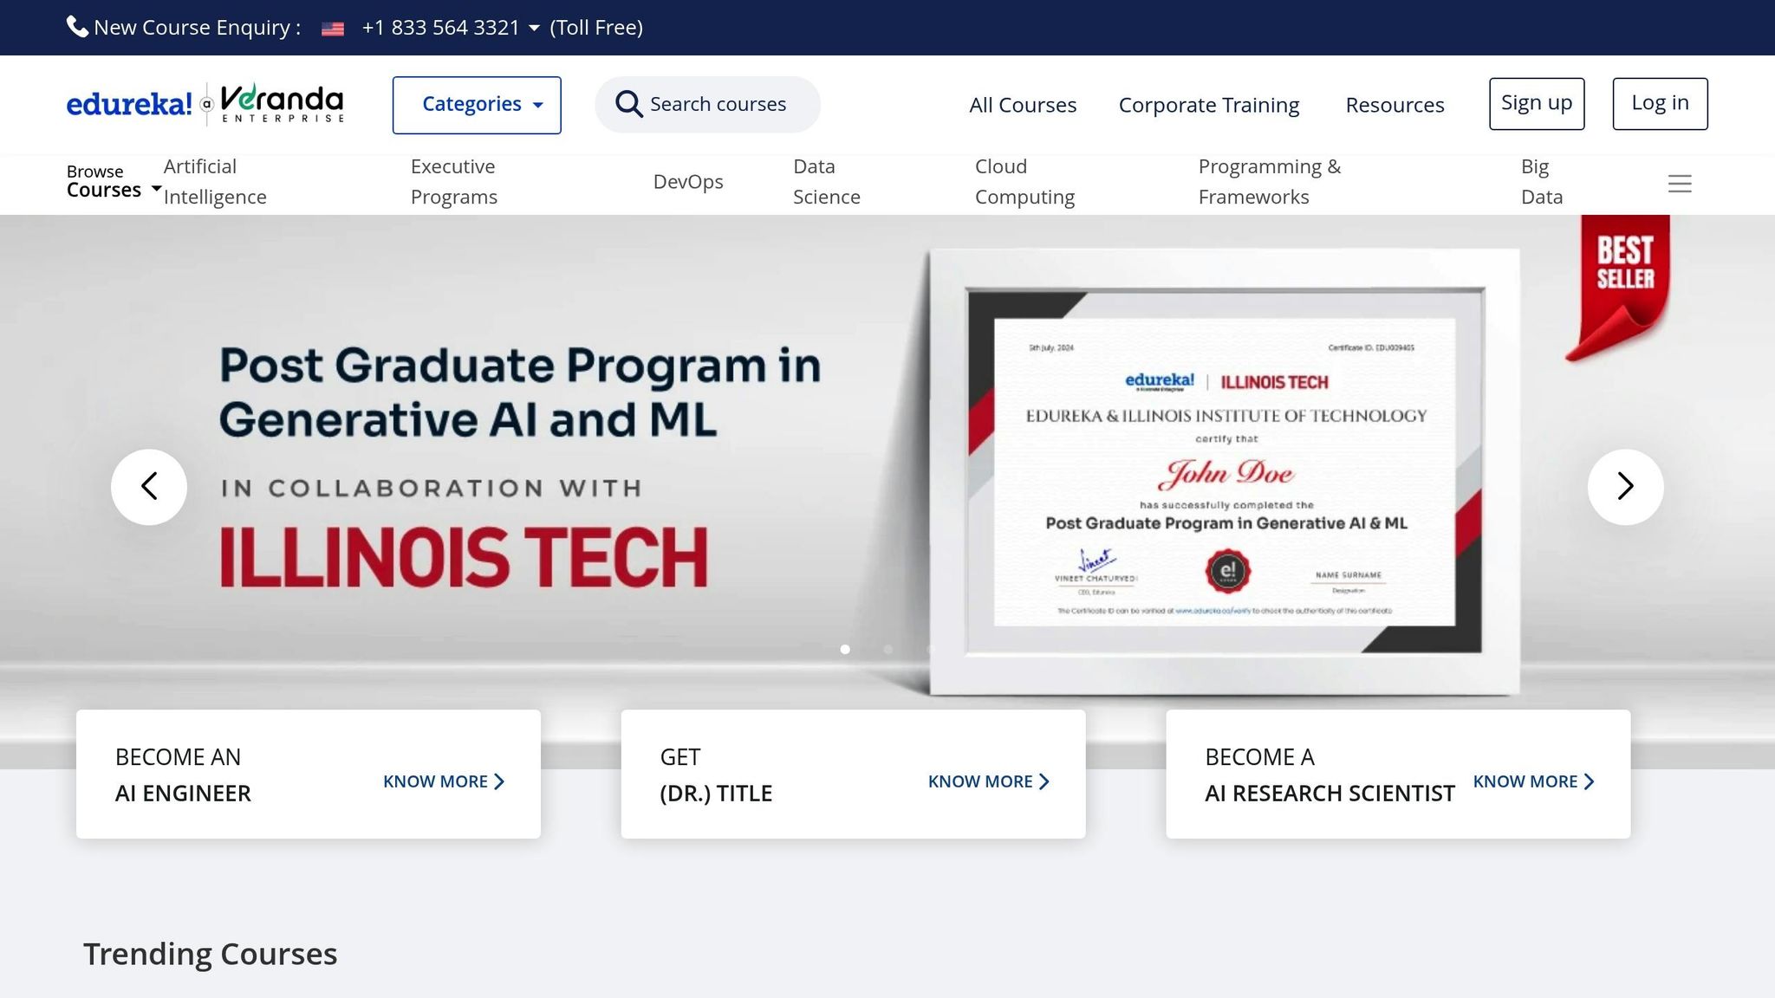This screenshot has height=998, width=1775.
Task: Select the second carousel dot indicator
Action: tap(887, 649)
